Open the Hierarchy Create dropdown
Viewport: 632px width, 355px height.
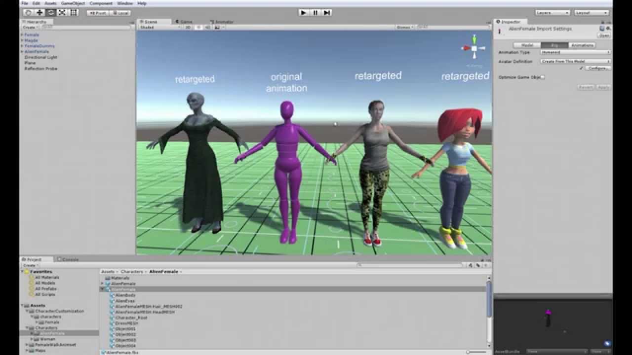tap(29, 27)
